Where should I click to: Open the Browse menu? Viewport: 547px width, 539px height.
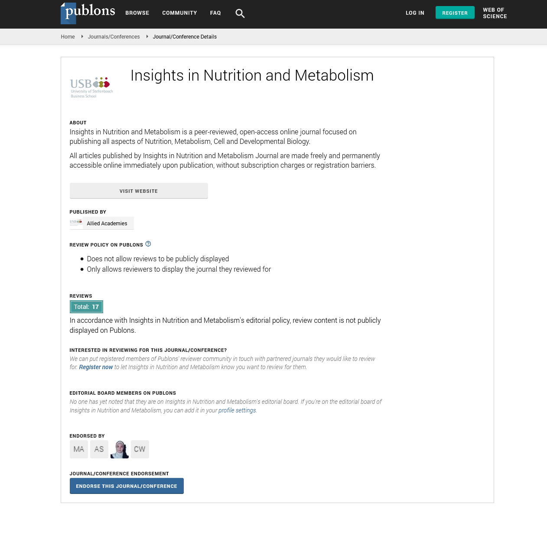[x=137, y=13]
